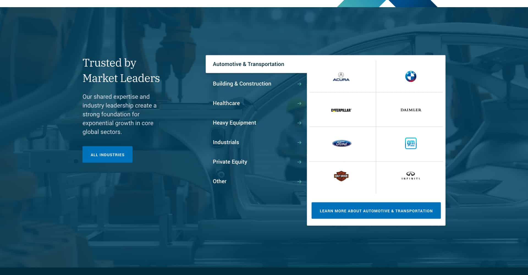The image size is (528, 275).
Task: Open the Harley-Davidson logo
Action: click(x=341, y=176)
